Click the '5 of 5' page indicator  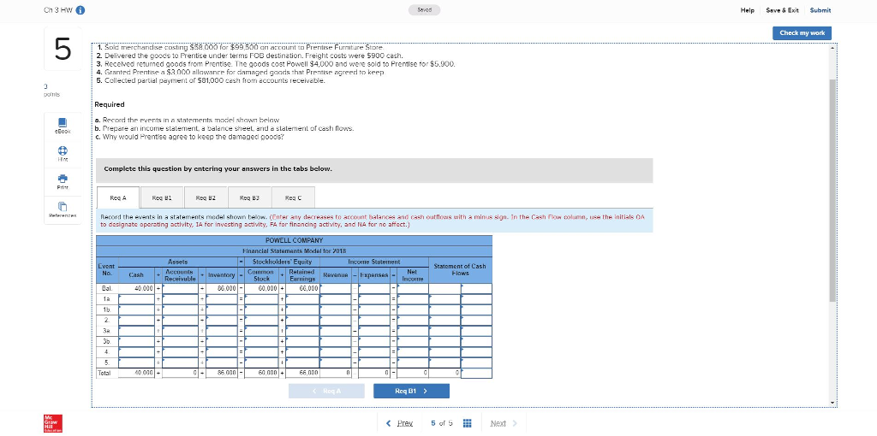[x=442, y=423]
